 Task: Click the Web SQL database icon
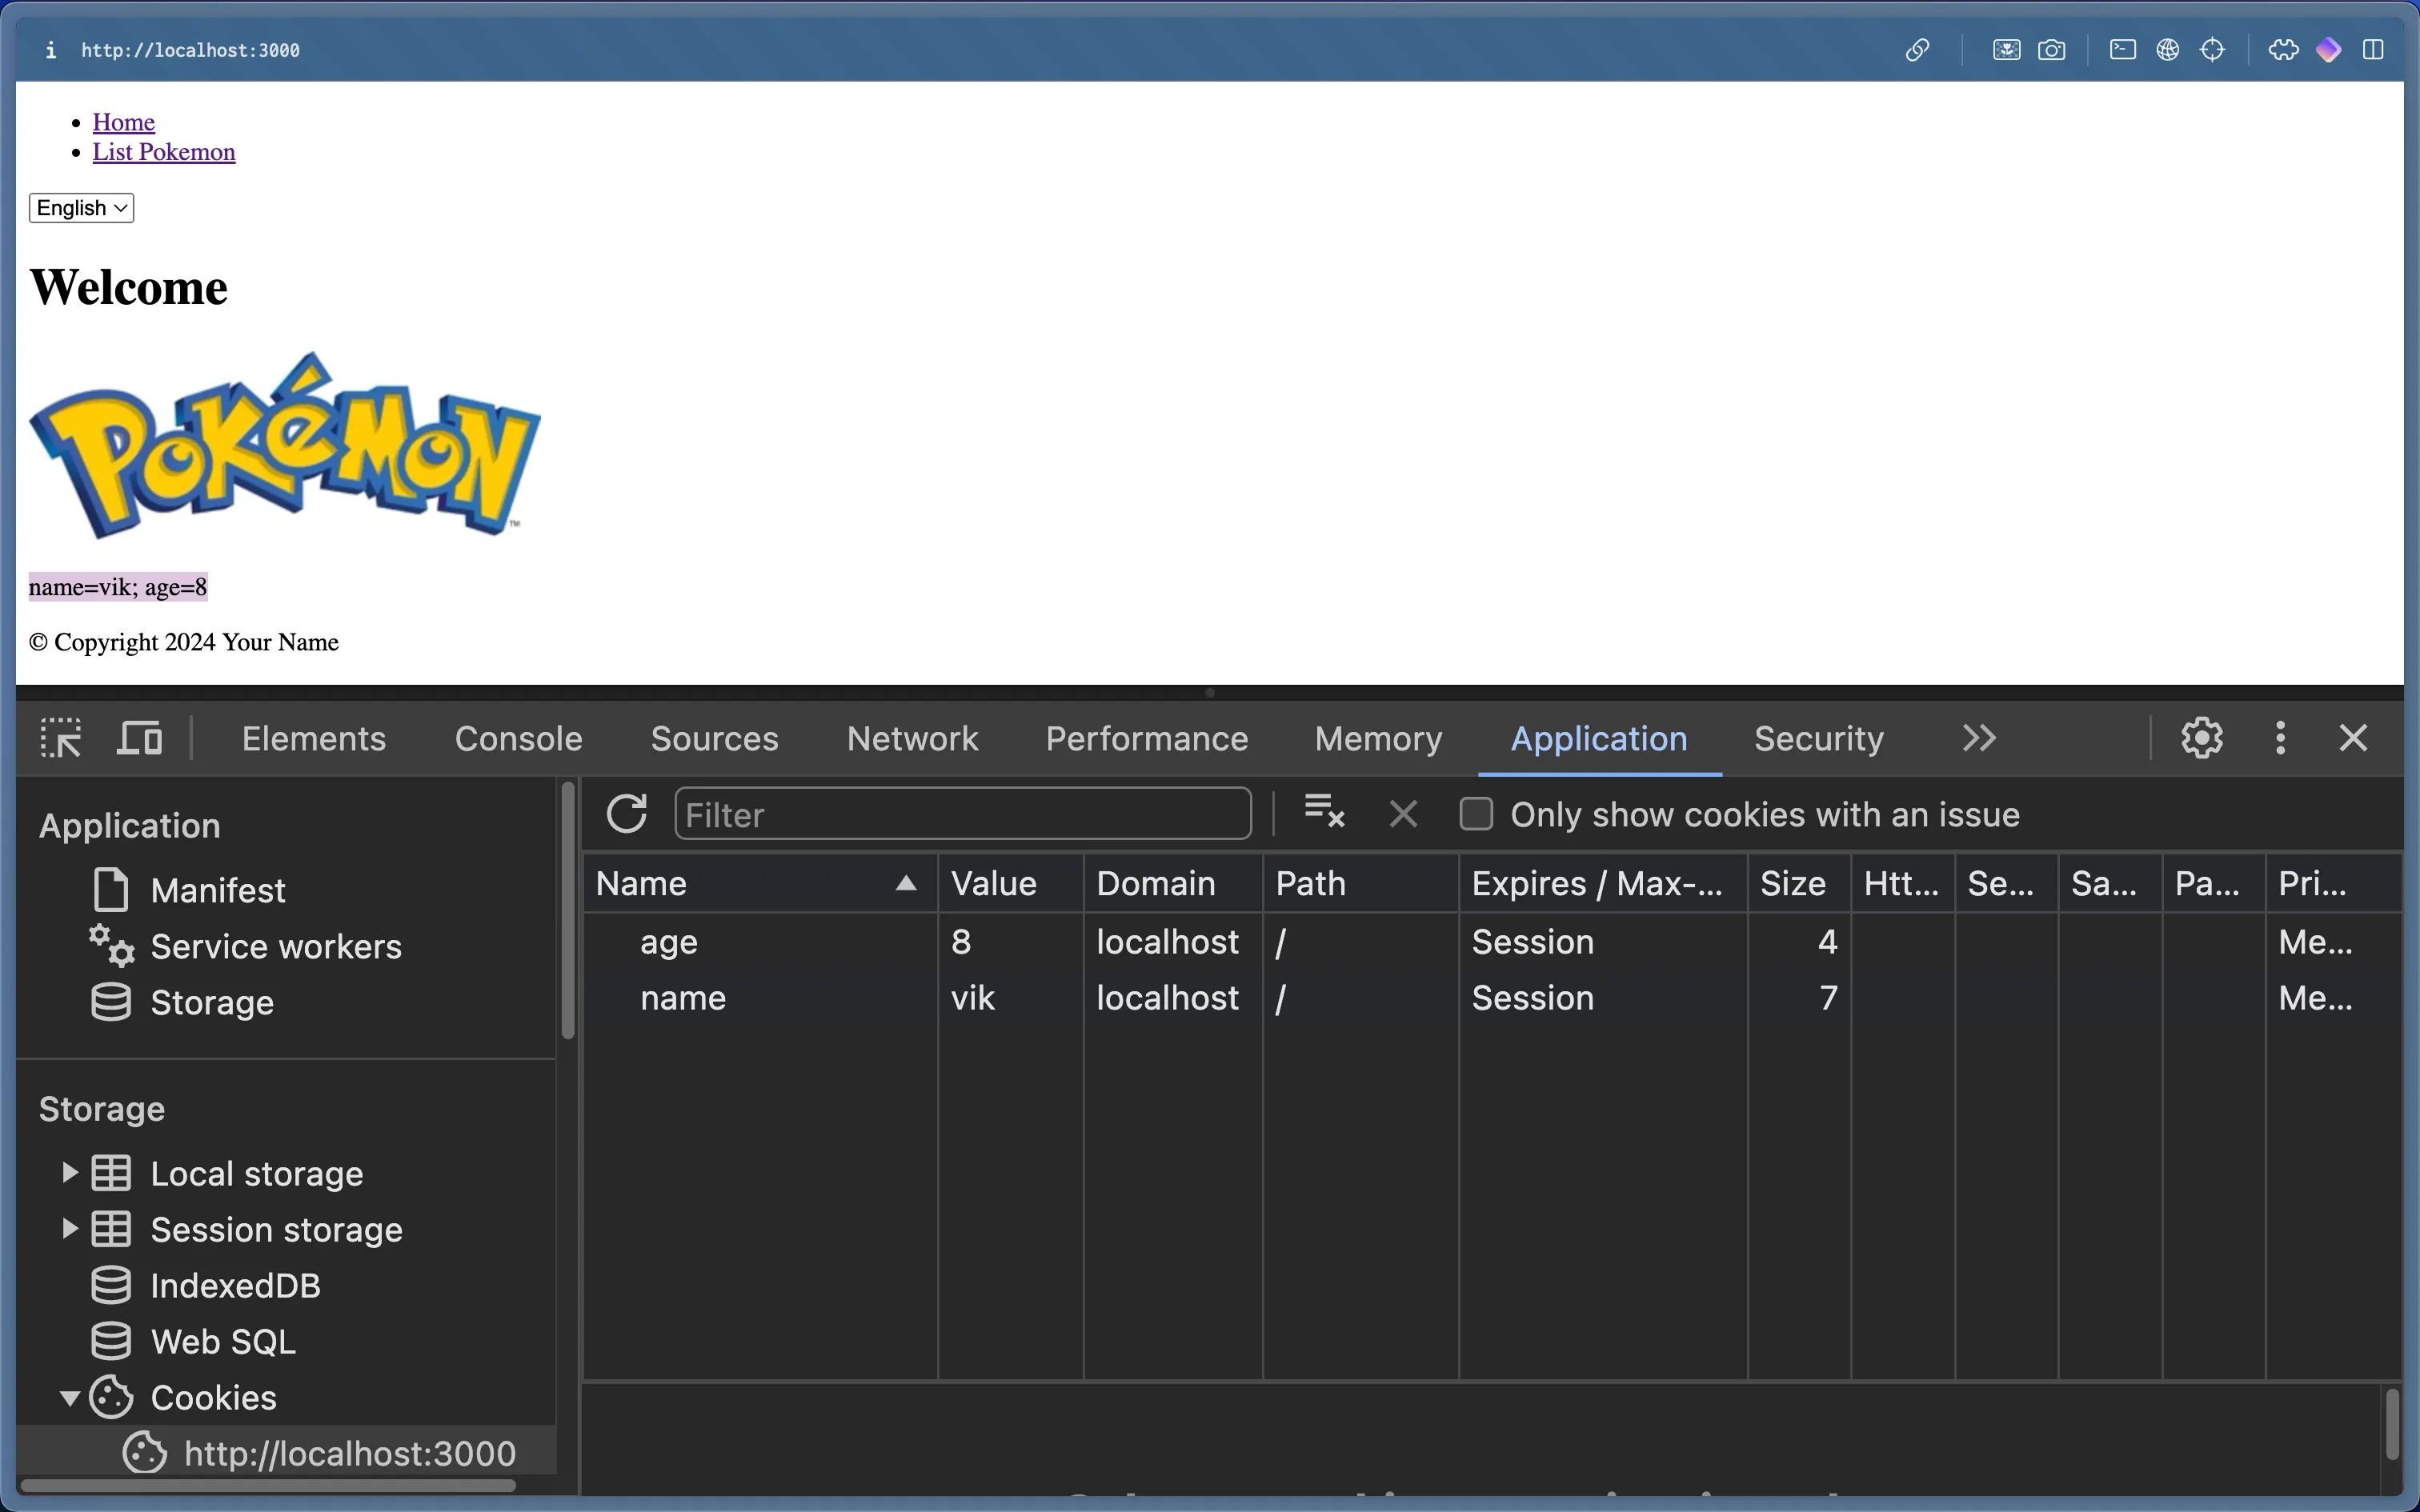(111, 1341)
